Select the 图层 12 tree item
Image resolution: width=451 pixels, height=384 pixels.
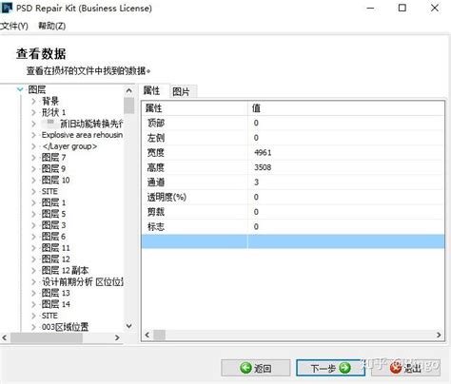55,259
